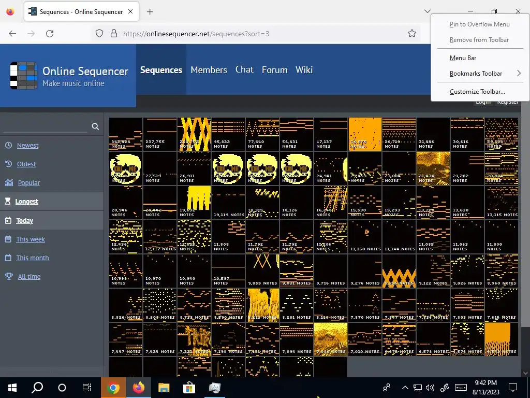Open the Windows Start menu
This screenshot has height=398, width=530.
12,388
